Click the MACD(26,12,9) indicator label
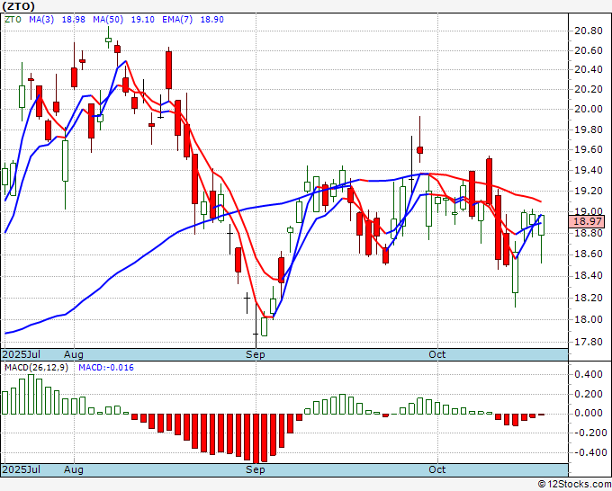The height and width of the screenshot is (491, 612). 36,368
